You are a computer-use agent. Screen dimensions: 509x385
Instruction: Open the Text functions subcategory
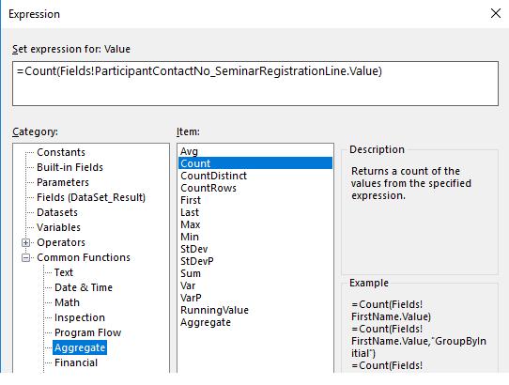[64, 272]
